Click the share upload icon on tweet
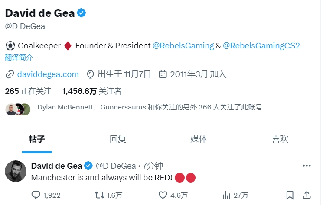 pos(306,195)
